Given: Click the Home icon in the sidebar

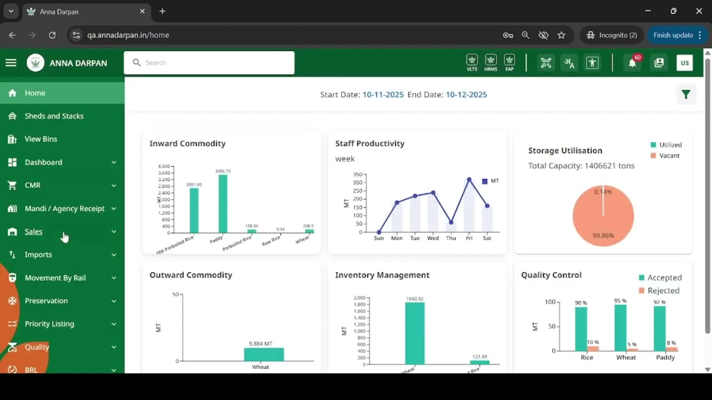Looking at the screenshot, I should (x=12, y=93).
